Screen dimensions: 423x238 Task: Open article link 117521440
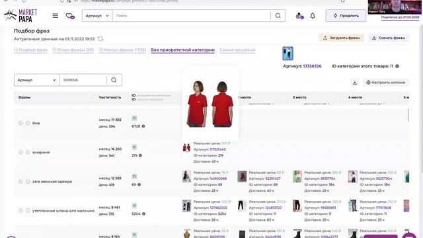(x=217, y=149)
